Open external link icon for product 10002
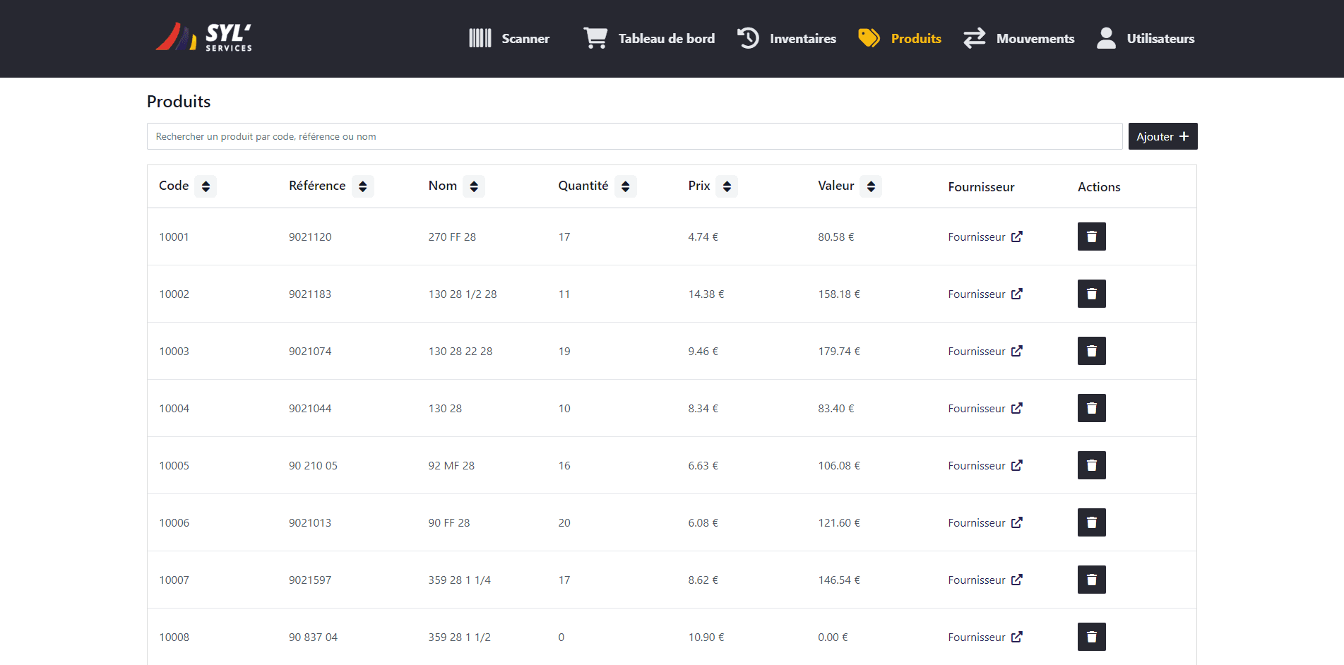Screen dimensions: 1344x665 (1016, 294)
